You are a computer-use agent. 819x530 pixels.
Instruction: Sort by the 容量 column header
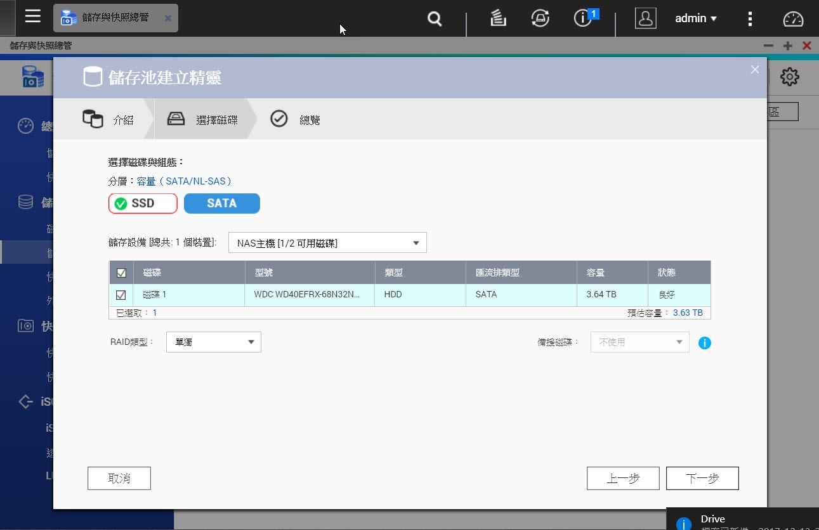[612, 273]
